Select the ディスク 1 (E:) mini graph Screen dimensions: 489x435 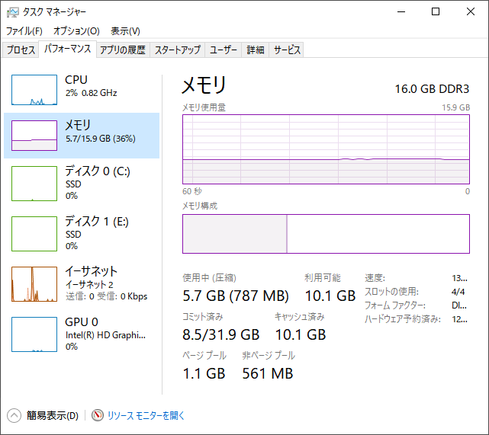(x=34, y=234)
